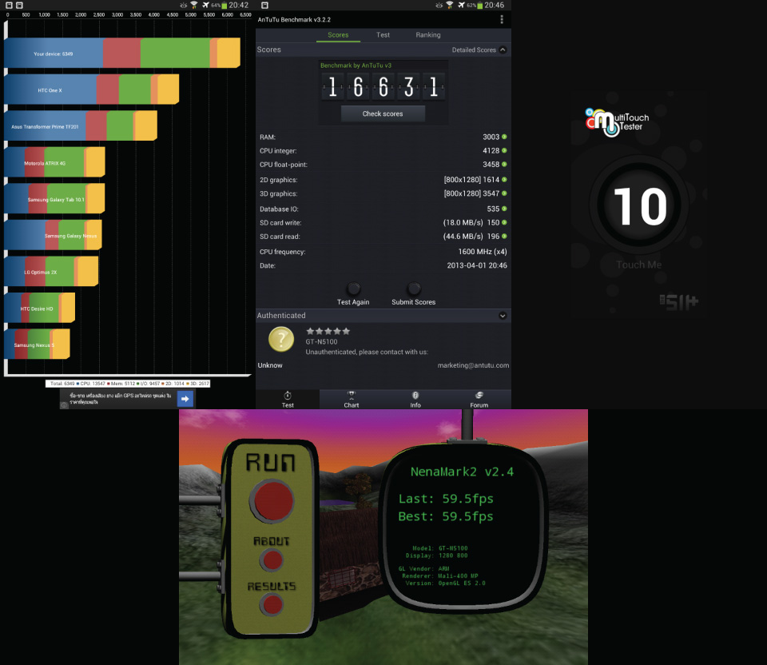The width and height of the screenshot is (767, 665).
Task: Tap the smart stay eye icon at 20:42
Action: click(184, 5)
